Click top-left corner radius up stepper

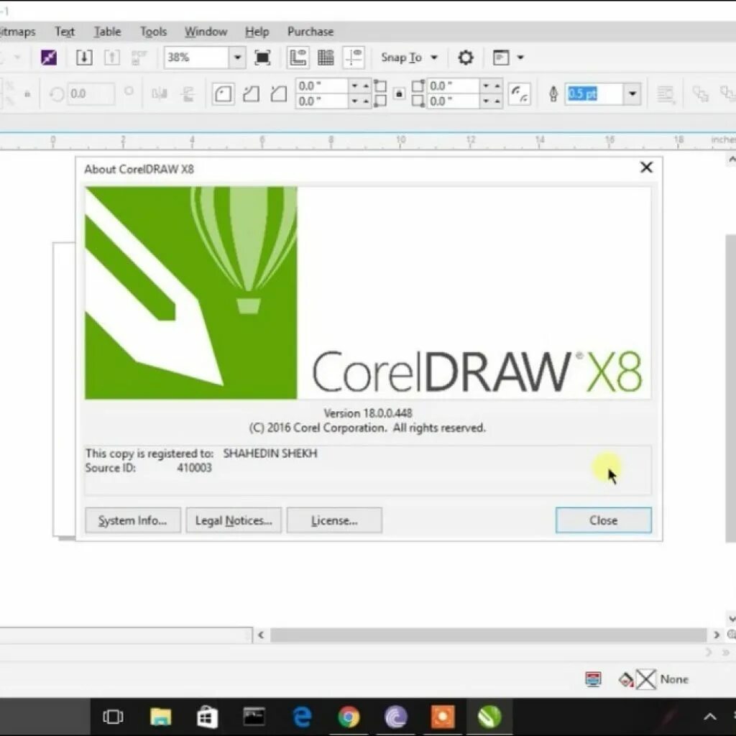coord(366,86)
